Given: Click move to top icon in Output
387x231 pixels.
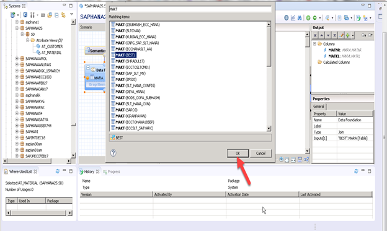Looking at the screenshot, I should [x=315, y=35].
